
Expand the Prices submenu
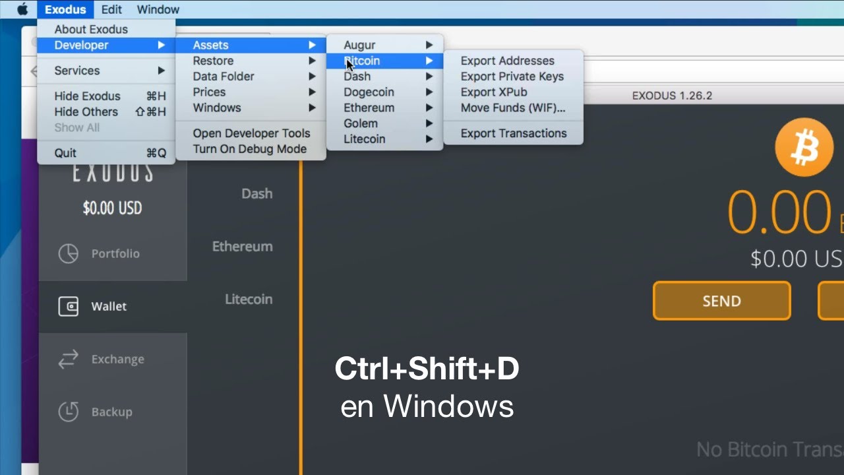[x=251, y=92]
